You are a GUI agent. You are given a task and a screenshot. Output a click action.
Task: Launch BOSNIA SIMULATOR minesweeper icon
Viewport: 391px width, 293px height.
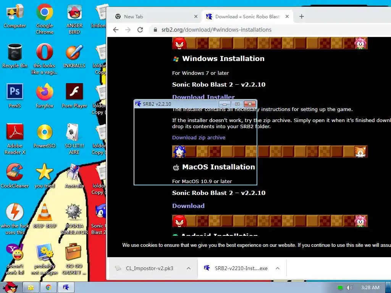74,219
